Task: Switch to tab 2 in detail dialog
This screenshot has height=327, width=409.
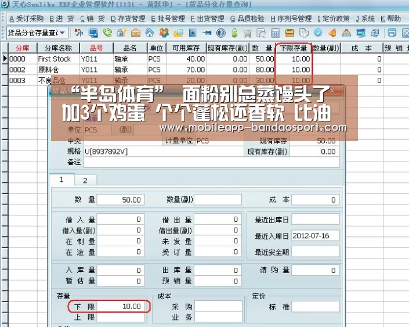Action: (85, 180)
